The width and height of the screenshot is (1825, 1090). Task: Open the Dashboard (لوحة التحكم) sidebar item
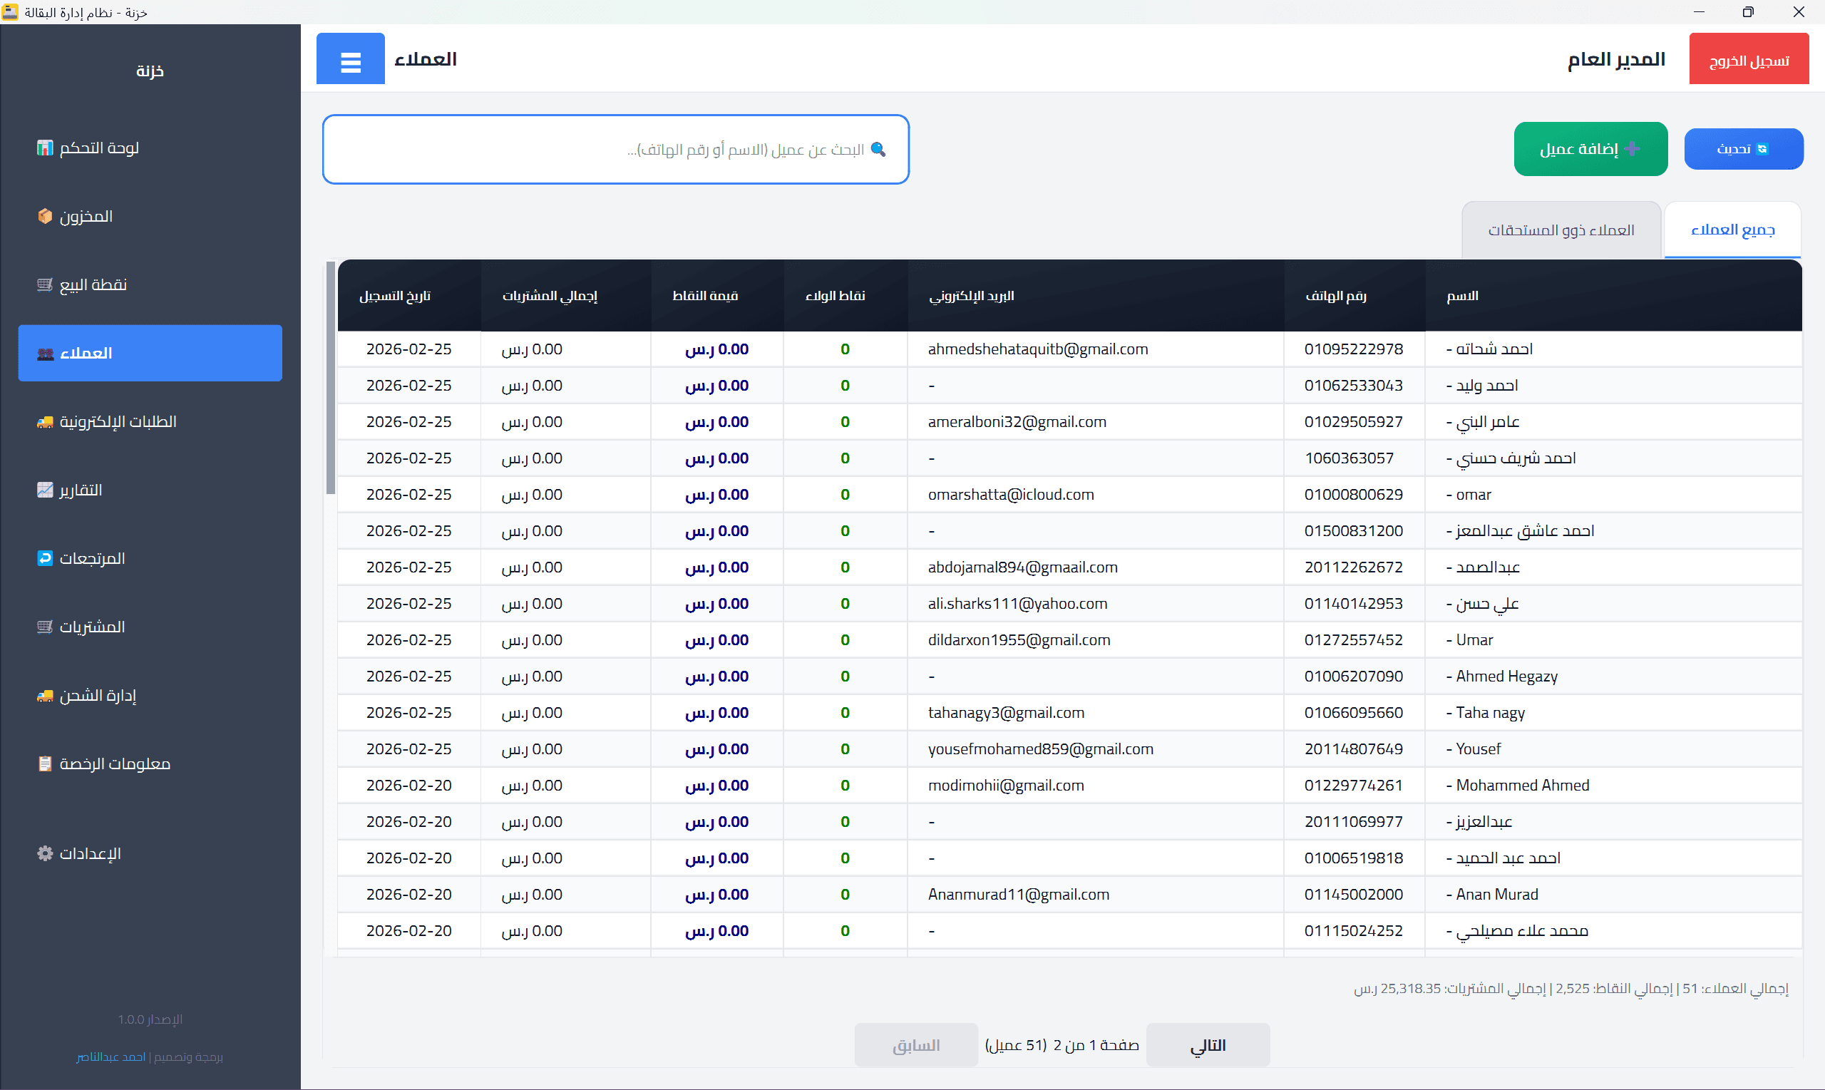[x=98, y=148]
